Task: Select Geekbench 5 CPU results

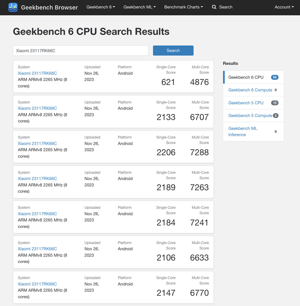Action: pyautogui.click(x=253, y=103)
